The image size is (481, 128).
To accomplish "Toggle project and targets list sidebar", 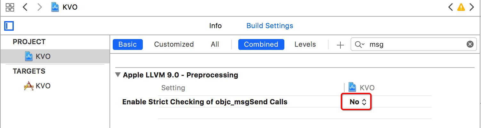I will [x=9, y=26].
